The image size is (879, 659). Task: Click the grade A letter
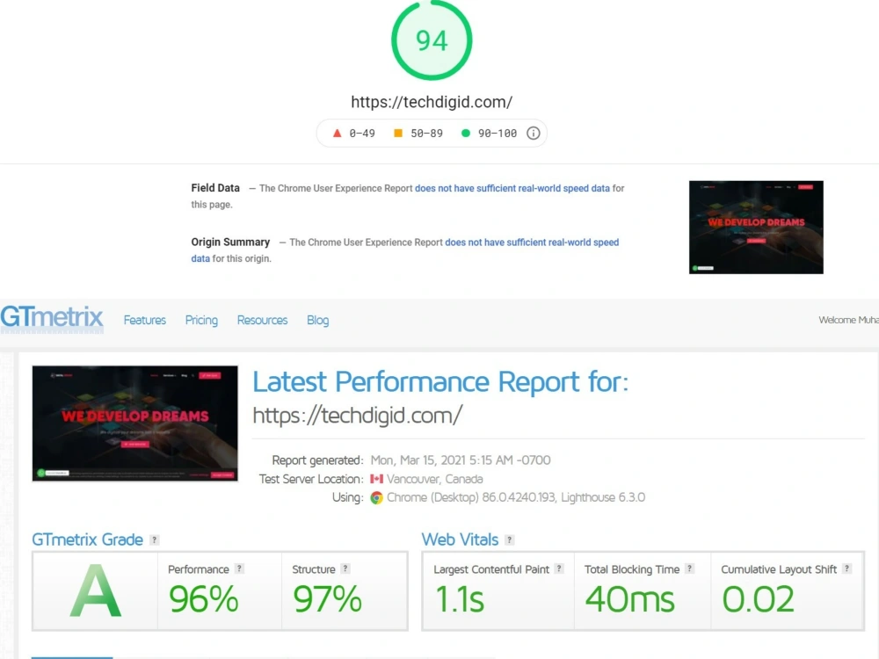(95, 591)
